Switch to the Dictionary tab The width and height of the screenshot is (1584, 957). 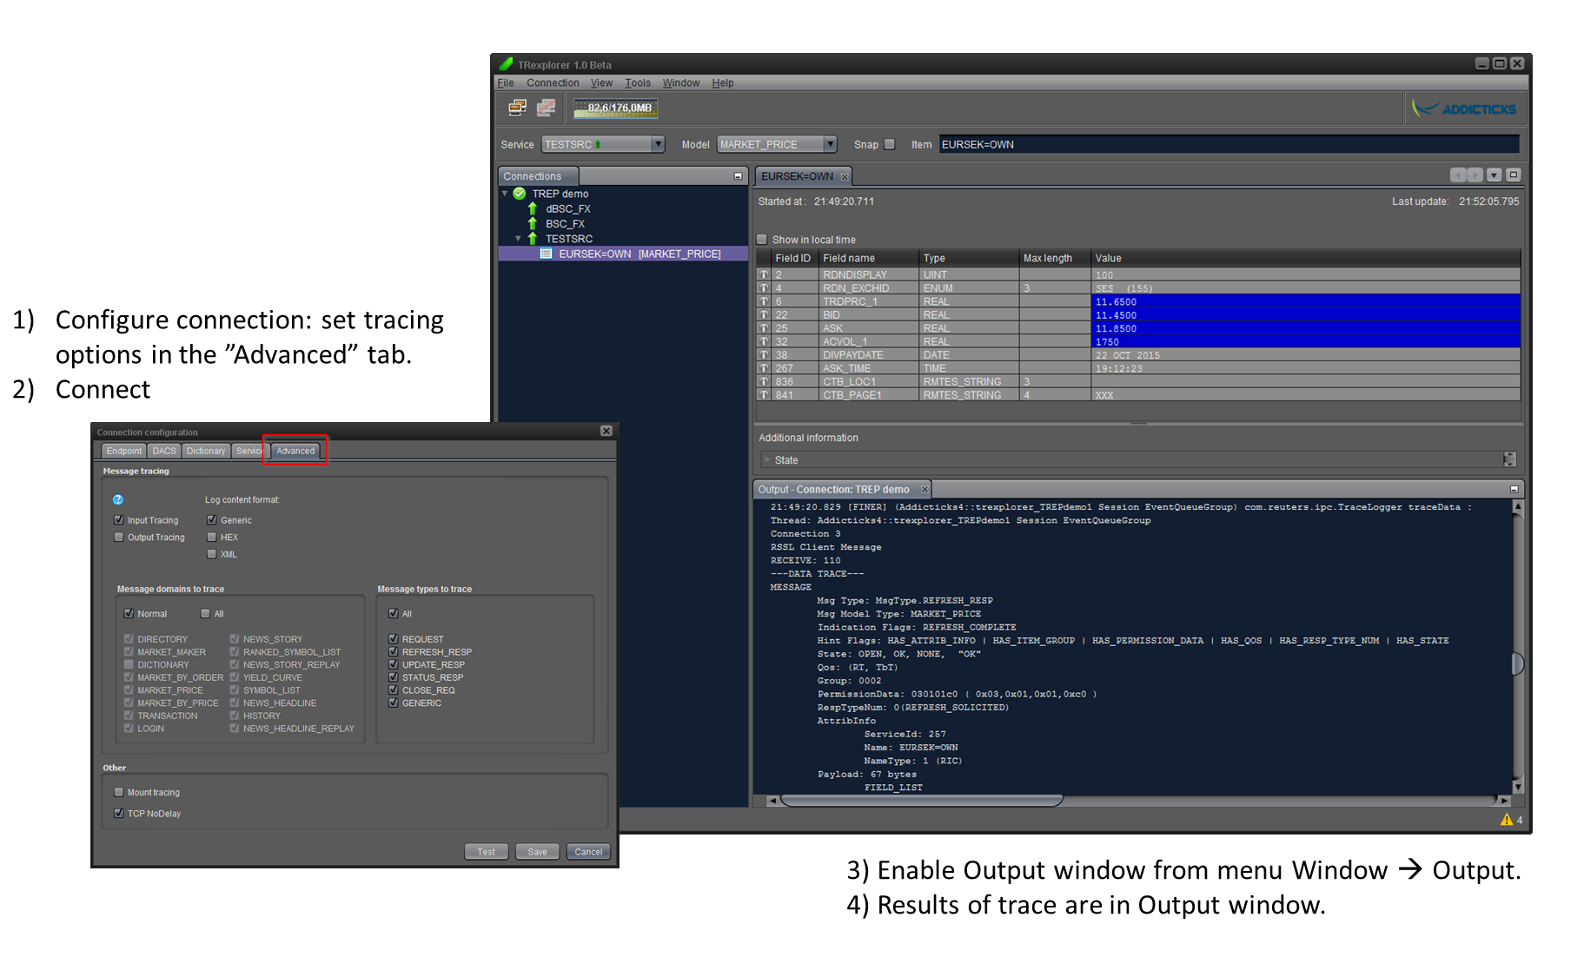tap(206, 451)
